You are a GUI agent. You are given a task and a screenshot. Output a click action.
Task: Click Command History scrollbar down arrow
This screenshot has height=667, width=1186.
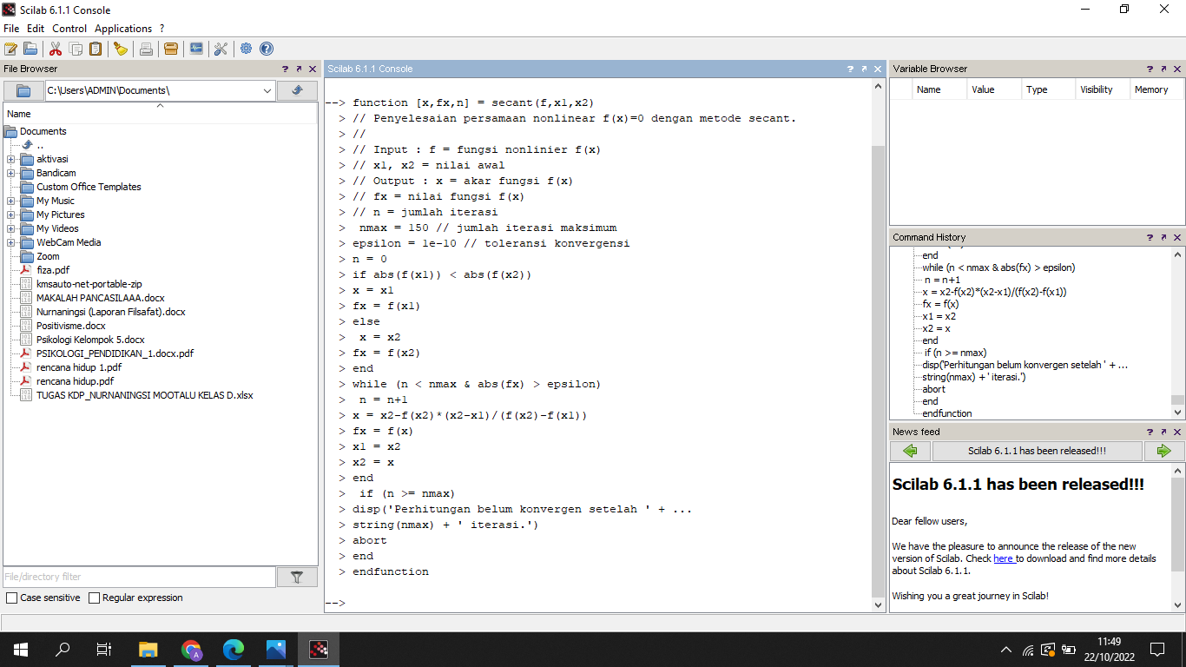1177,413
